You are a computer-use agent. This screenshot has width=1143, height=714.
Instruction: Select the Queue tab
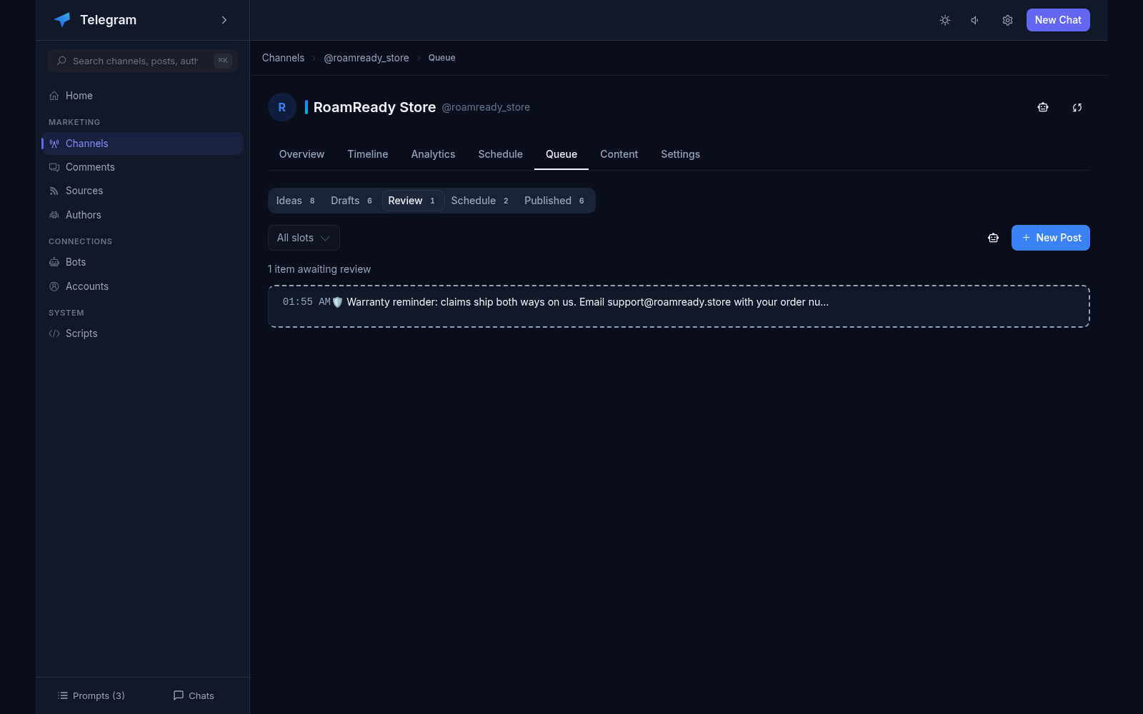coord(561,154)
